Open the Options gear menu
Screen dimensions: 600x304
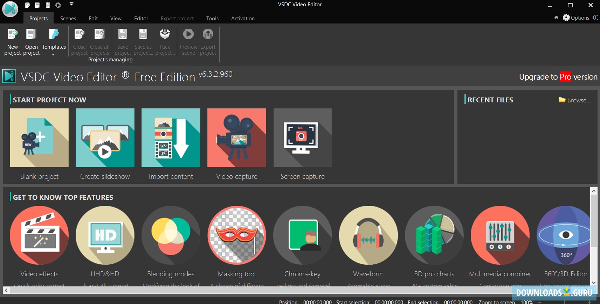click(x=576, y=18)
